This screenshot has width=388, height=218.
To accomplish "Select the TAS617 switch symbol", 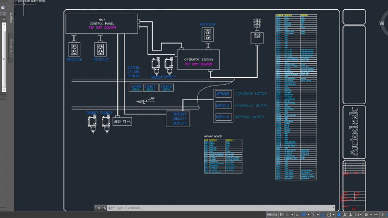I will [x=169, y=66].
